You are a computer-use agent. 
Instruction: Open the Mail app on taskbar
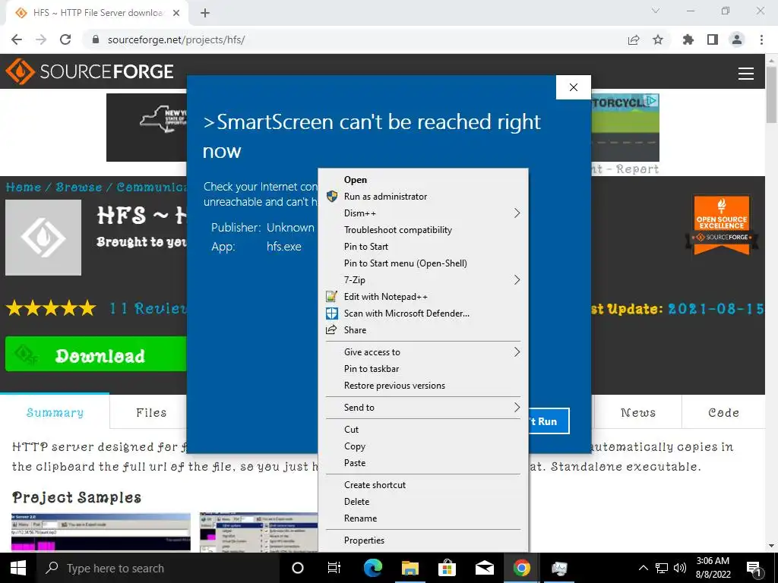pyautogui.click(x=484, y=568)
